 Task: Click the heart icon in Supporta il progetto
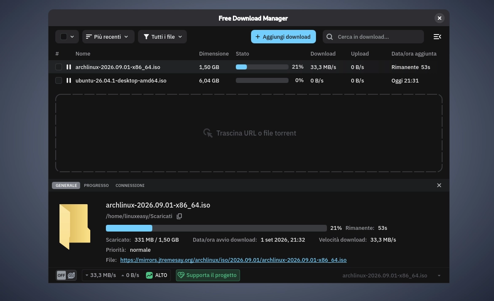click(x=181, y=275)
